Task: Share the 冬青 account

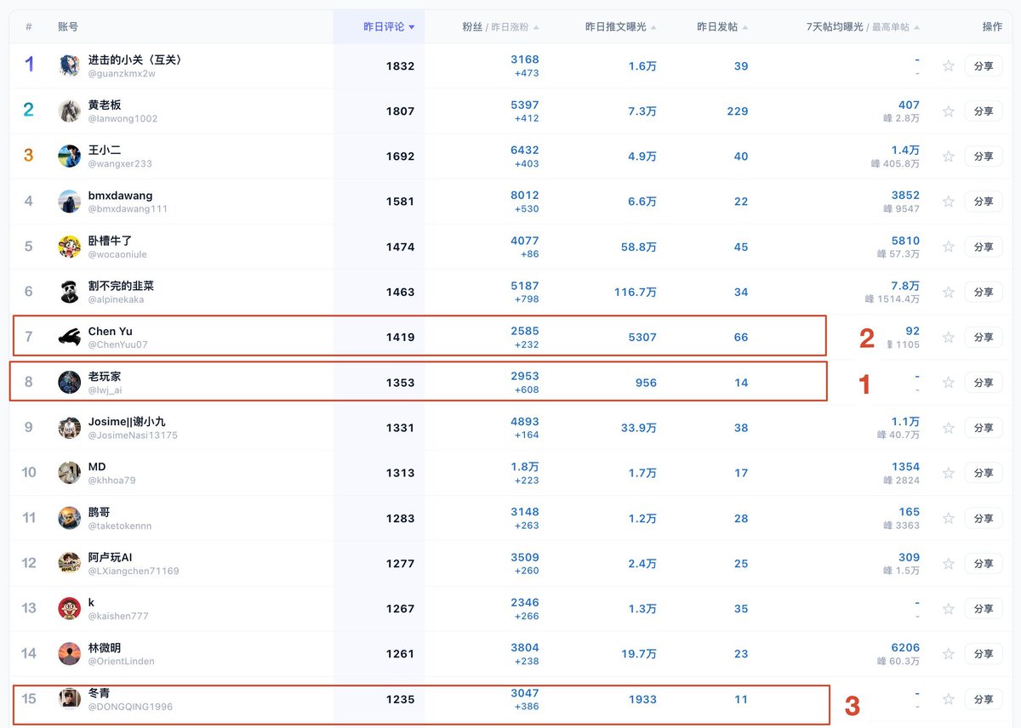Action: 984,699
